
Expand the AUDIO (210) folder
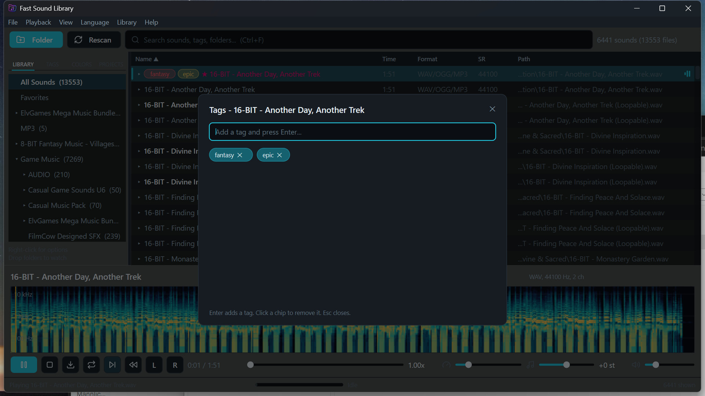coord(24,175)
